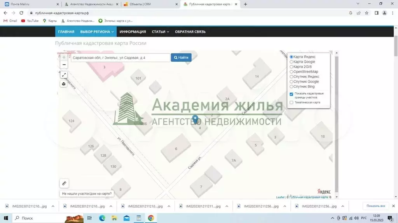The height and width of the screenshot is (223, 398).
Task: Bookmark this page with star icon
Action: (367, 13)
